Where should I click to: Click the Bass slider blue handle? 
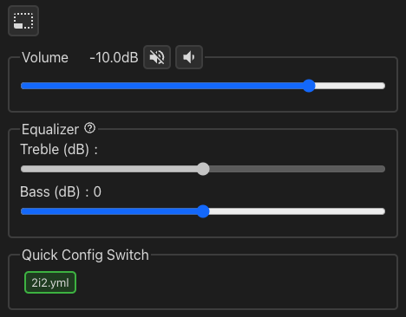coord(203,211)
